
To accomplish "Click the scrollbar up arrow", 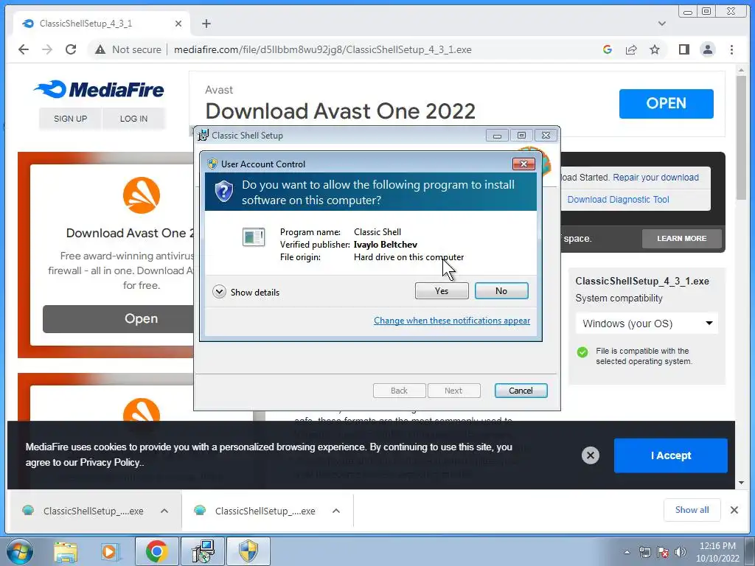I will tap(740, 70).
